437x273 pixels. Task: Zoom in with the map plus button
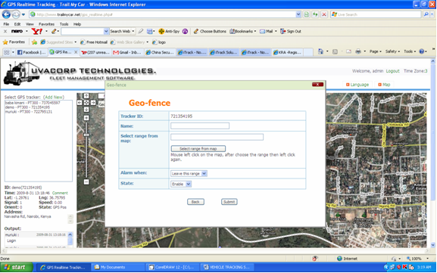click(x=86, y=118)
